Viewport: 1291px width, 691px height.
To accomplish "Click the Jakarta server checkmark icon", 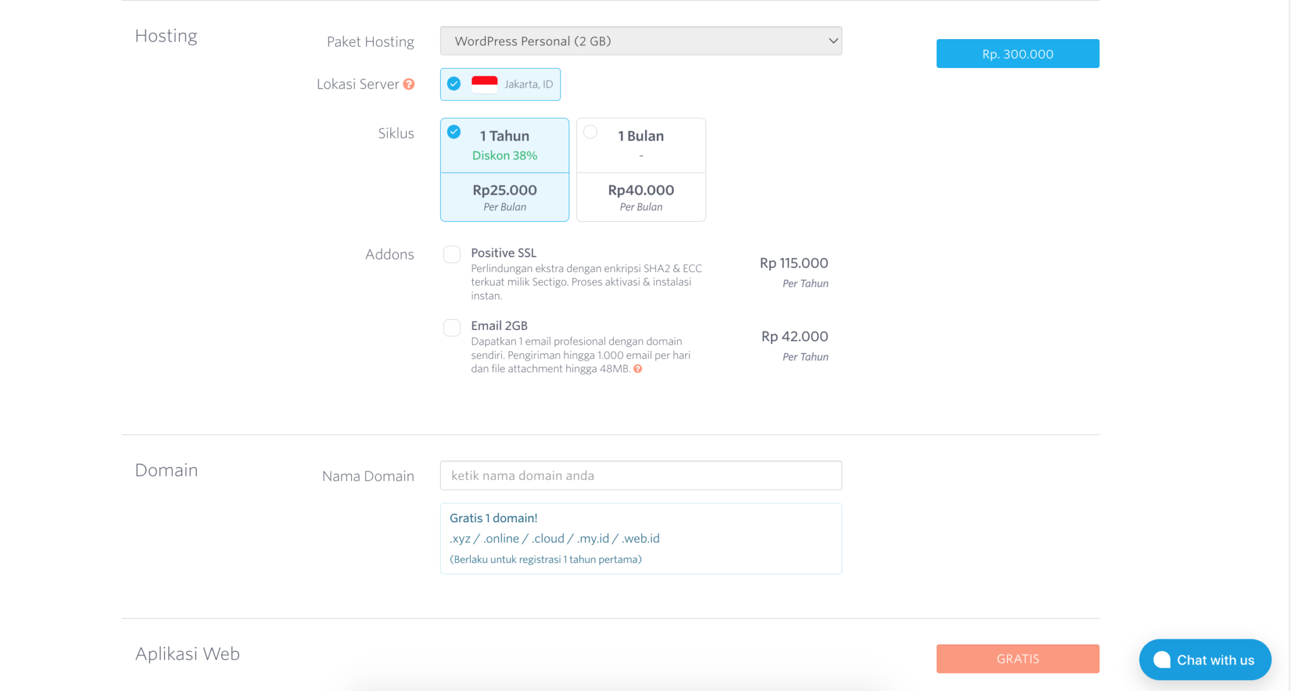I will tap(454, 84).
